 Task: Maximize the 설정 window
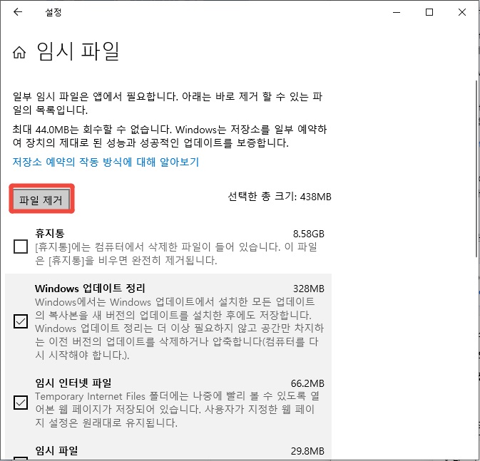[429, 12]
